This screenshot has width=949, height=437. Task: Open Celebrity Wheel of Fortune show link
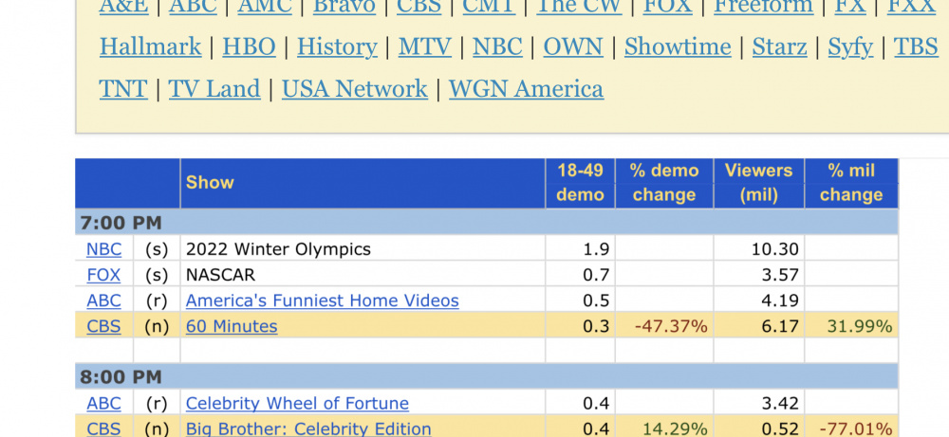[x=297, y=403]
